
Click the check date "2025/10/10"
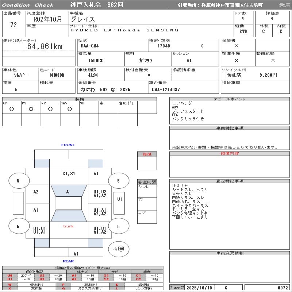point(199,288)
